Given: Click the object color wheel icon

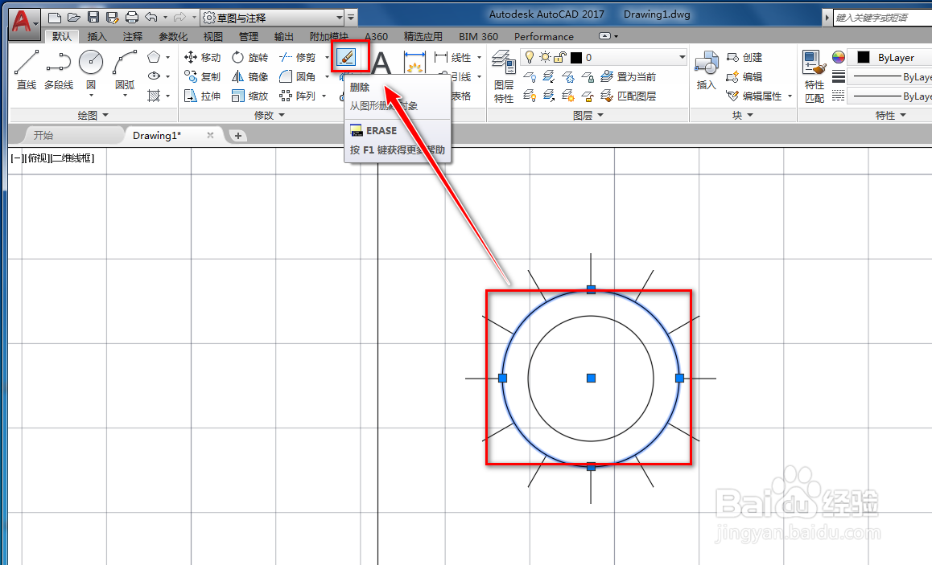Looking at the screenshot, I should click(x=838, y=57).
